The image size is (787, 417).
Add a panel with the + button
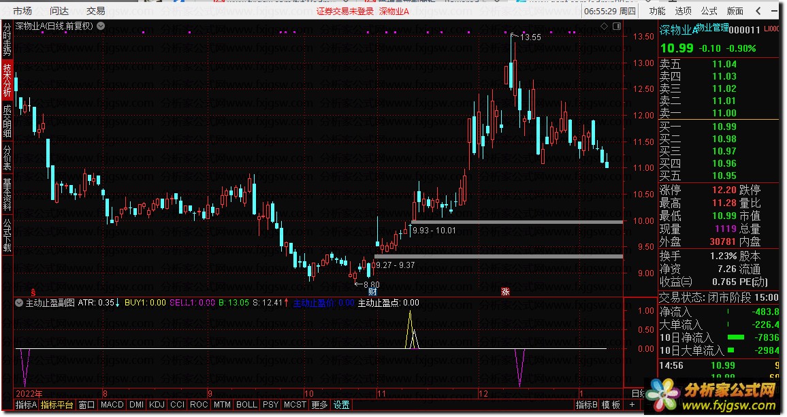[632, 405]
